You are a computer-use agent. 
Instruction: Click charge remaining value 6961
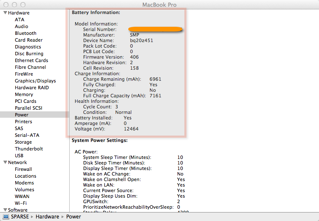pyautogui.click(x=155, y=79)
